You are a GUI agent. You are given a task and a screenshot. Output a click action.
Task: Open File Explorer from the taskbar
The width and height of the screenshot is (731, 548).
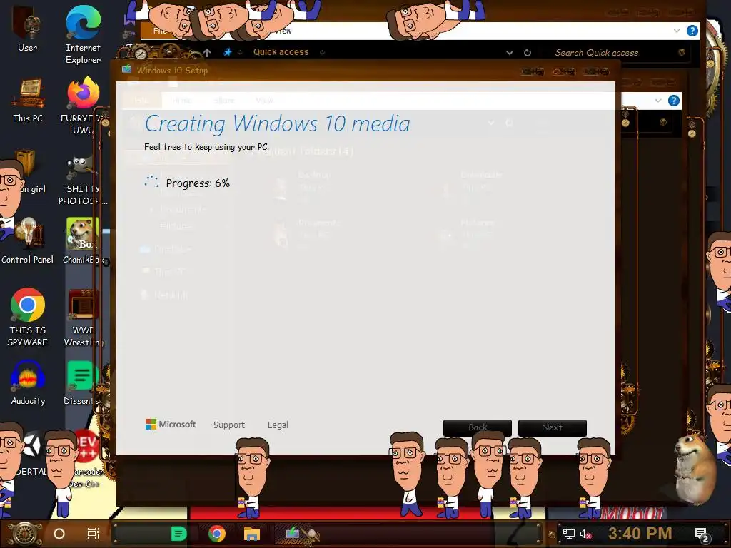252,534
